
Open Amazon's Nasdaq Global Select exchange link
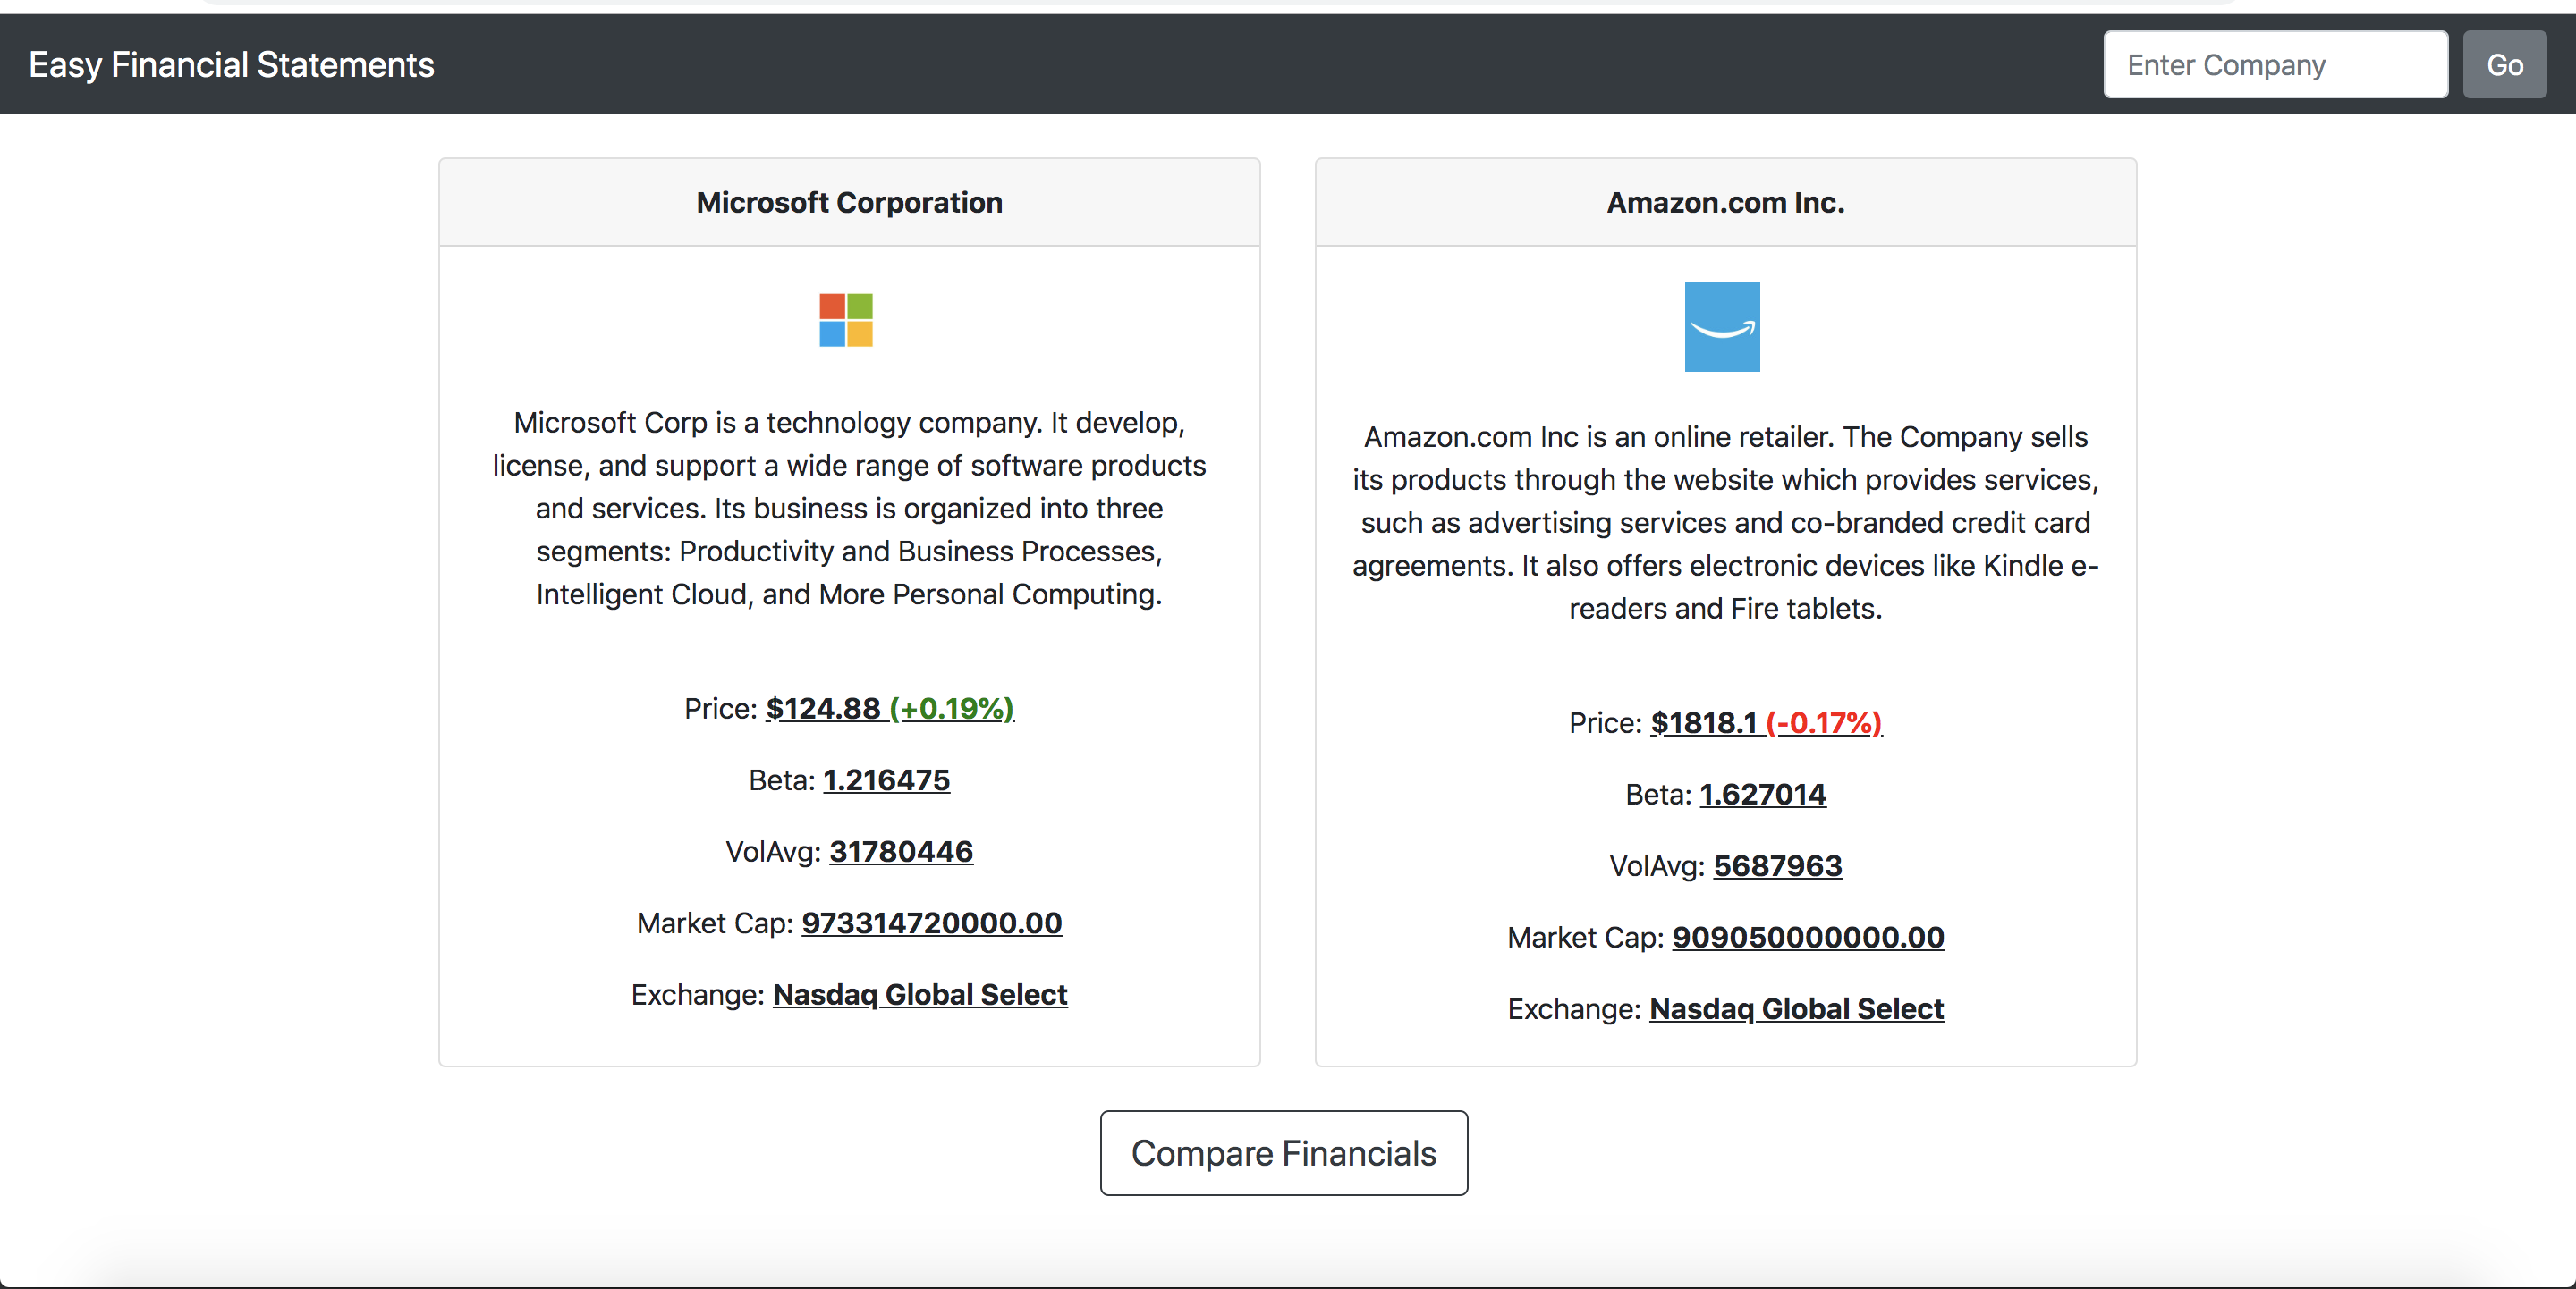tap(1795, 1009)
